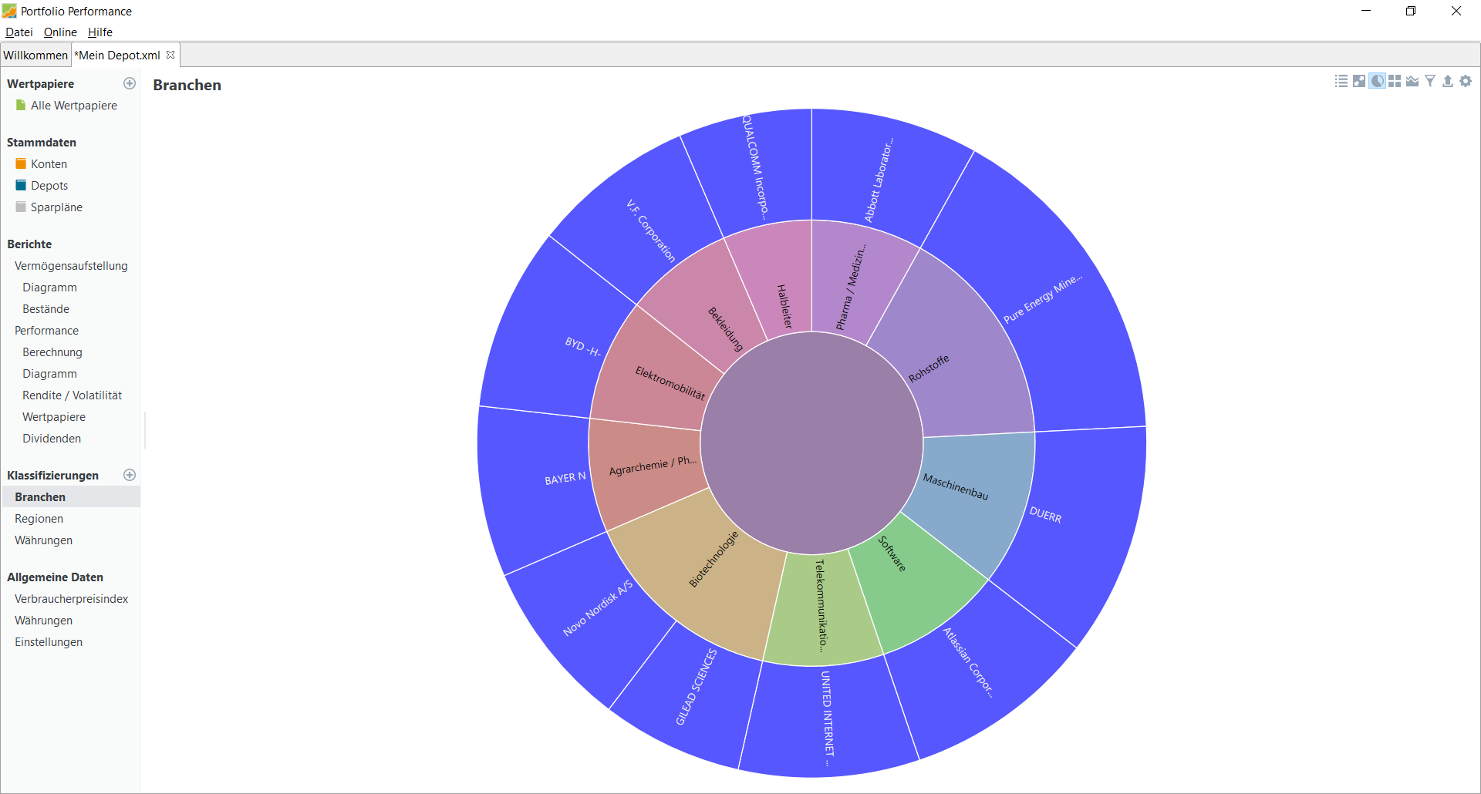This screenshot has height=794, width=1481.
Task: Open Vermögensaufstellung report
Action: coord(71,266)
